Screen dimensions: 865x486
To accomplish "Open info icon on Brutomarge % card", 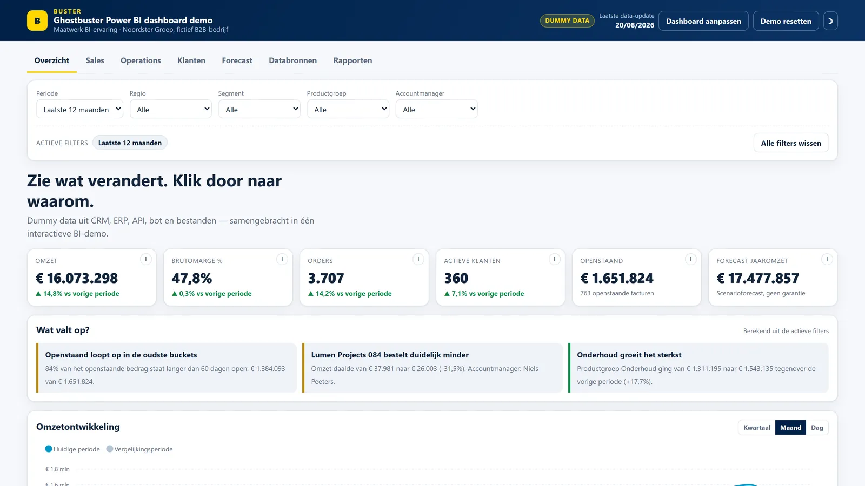I will coord(282,259).
